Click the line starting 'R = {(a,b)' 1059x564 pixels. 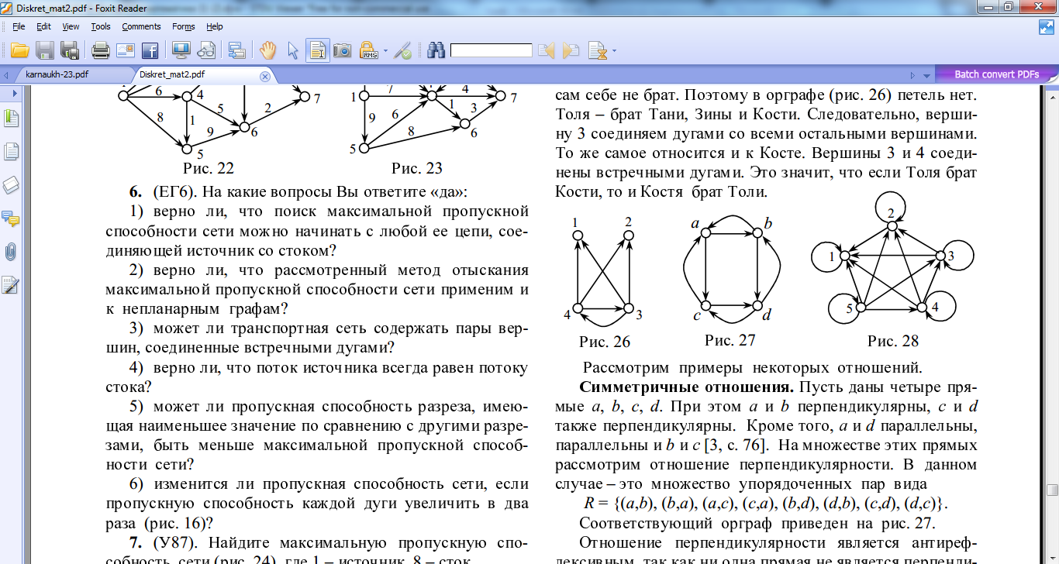click(766, 504)
